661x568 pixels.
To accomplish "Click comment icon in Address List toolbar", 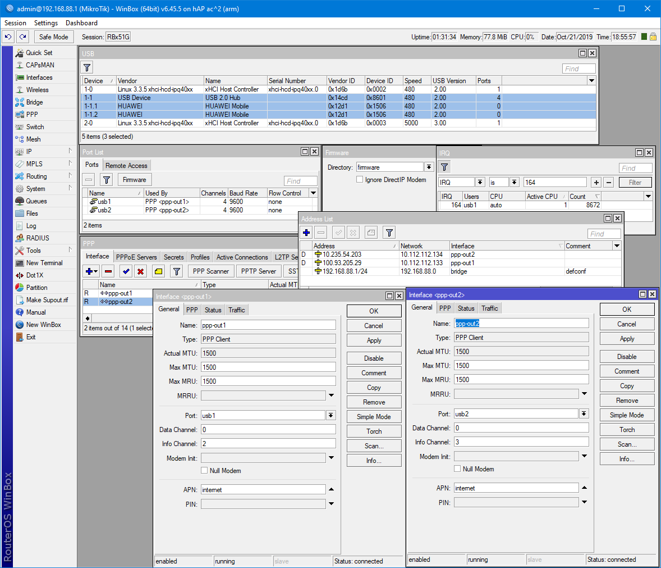I will 371,233.
